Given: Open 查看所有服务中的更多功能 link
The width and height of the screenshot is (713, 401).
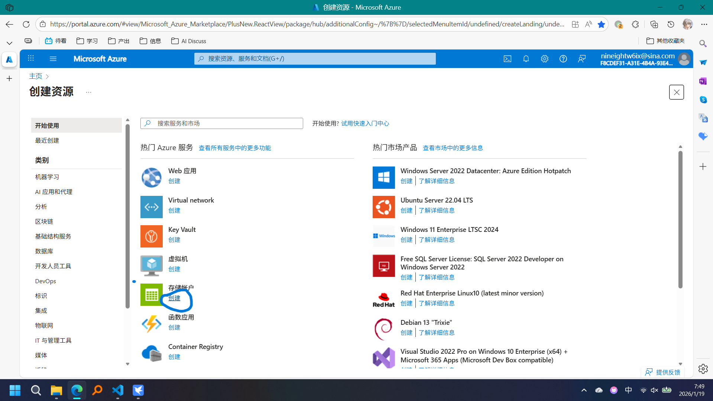Looking at the screenshot, I should 234,148.
